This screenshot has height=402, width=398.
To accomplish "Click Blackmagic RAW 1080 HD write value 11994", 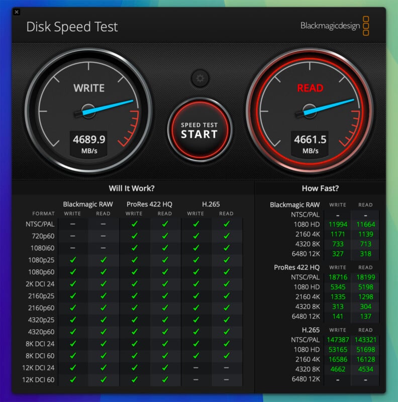I will 338,225.
